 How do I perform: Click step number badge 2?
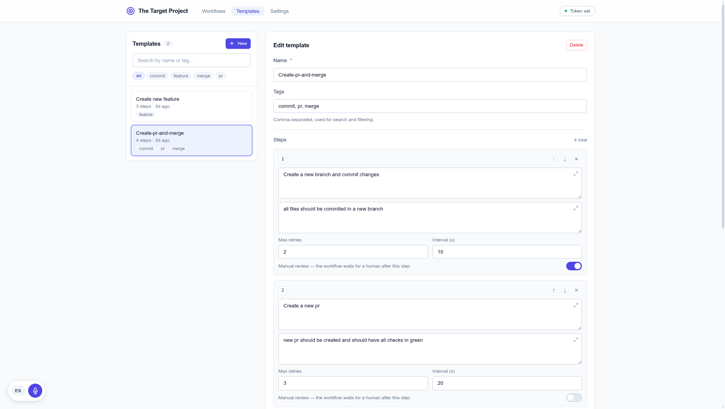283,290
